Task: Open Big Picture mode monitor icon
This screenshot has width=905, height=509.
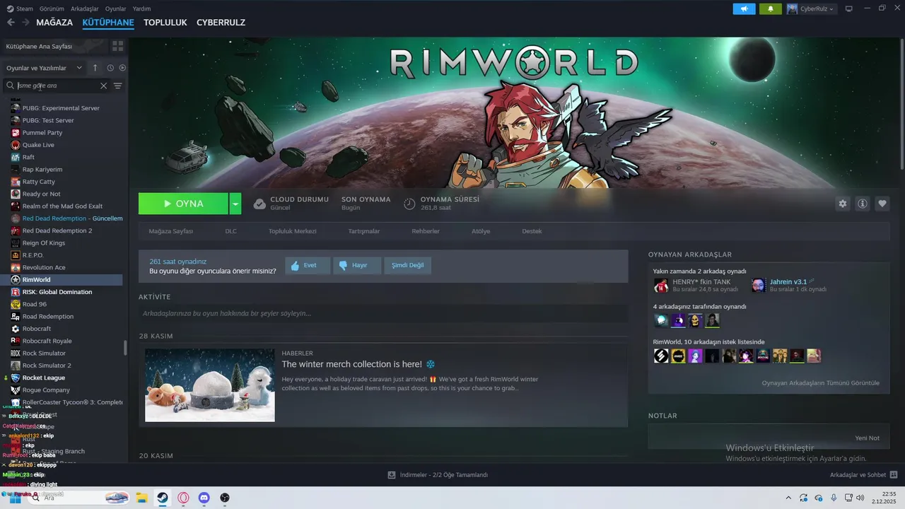Action: (849, 8)
